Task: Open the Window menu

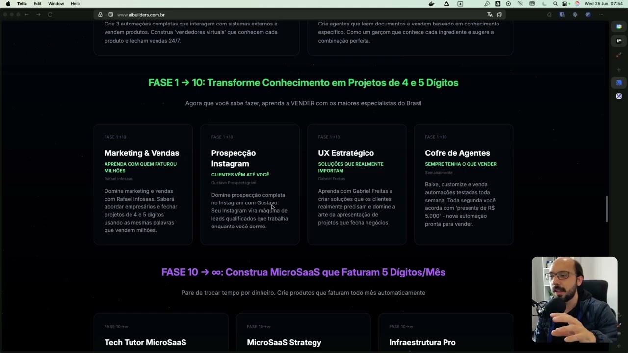Action: click(56, 4)
